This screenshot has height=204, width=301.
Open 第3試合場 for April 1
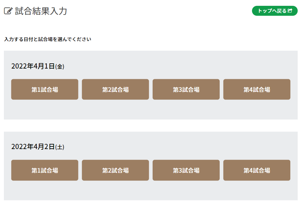click(x=186, y=90)
